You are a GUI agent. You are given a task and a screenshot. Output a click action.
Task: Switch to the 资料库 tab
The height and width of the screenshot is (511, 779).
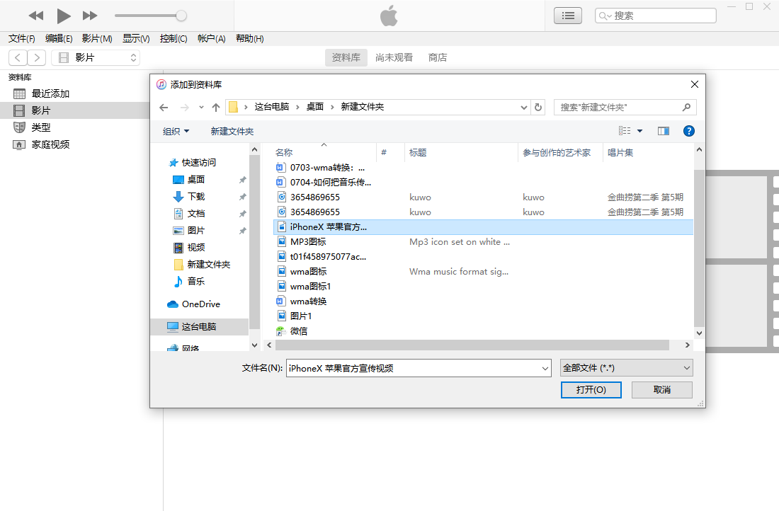[x=346, y=57]
